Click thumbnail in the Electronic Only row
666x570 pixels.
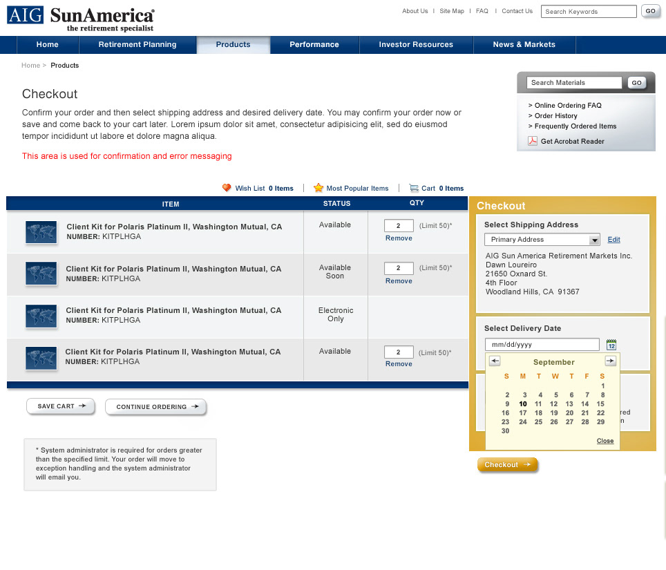pos(41,316)
